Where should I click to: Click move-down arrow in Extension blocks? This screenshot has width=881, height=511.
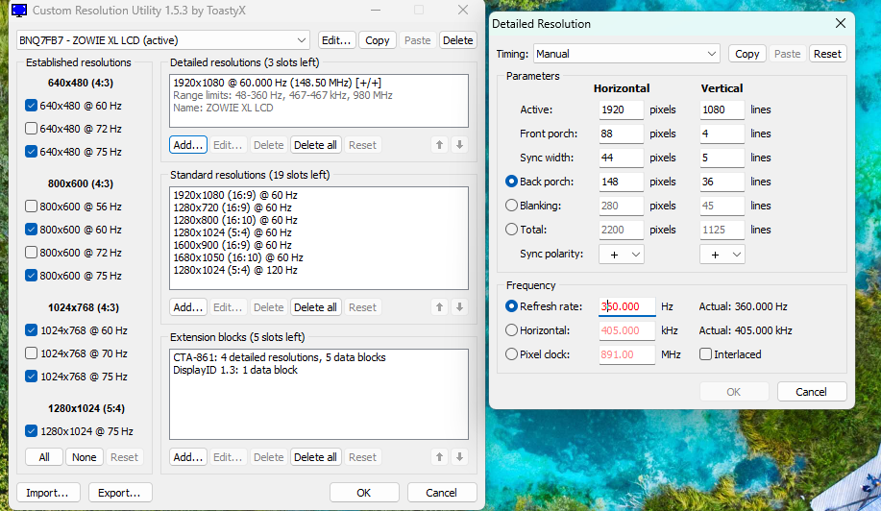(459, 457)
